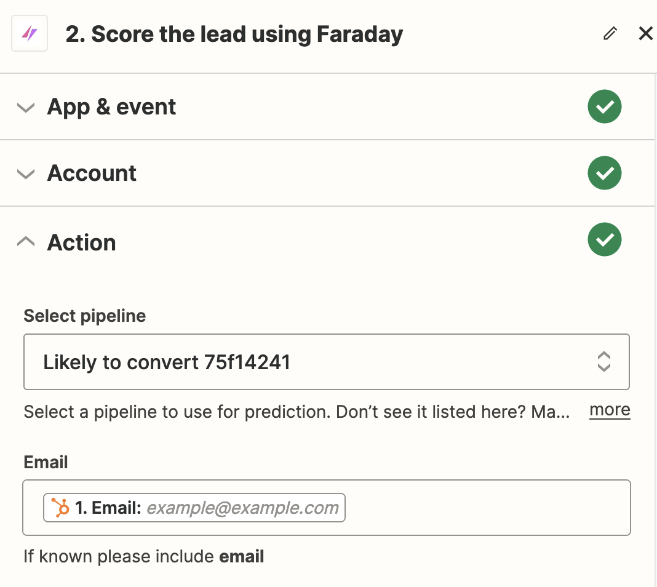The width and height of the screenshot is (657, 587).
Task: Click the green checkmark next to Action
Action: [604, 239]
